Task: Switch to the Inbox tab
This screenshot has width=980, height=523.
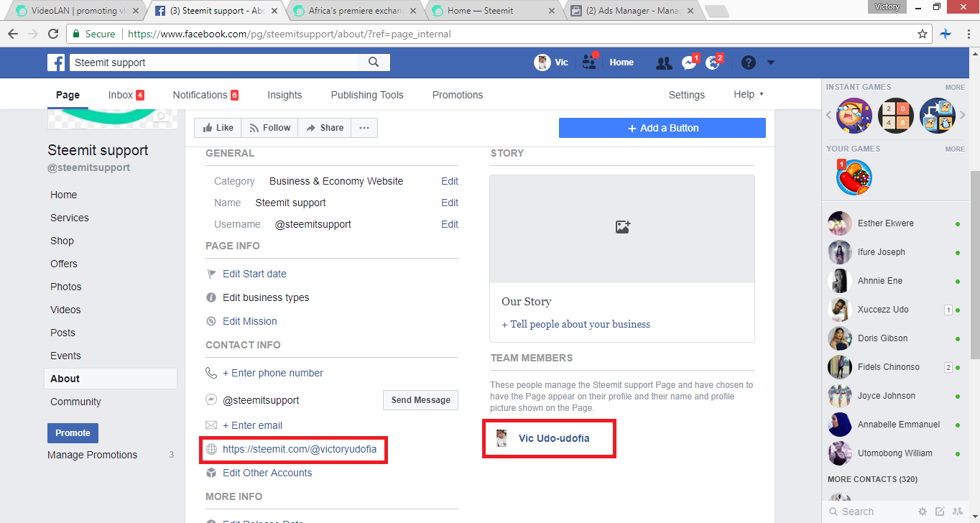Action: pyautogui.click(x=126, y=95)
